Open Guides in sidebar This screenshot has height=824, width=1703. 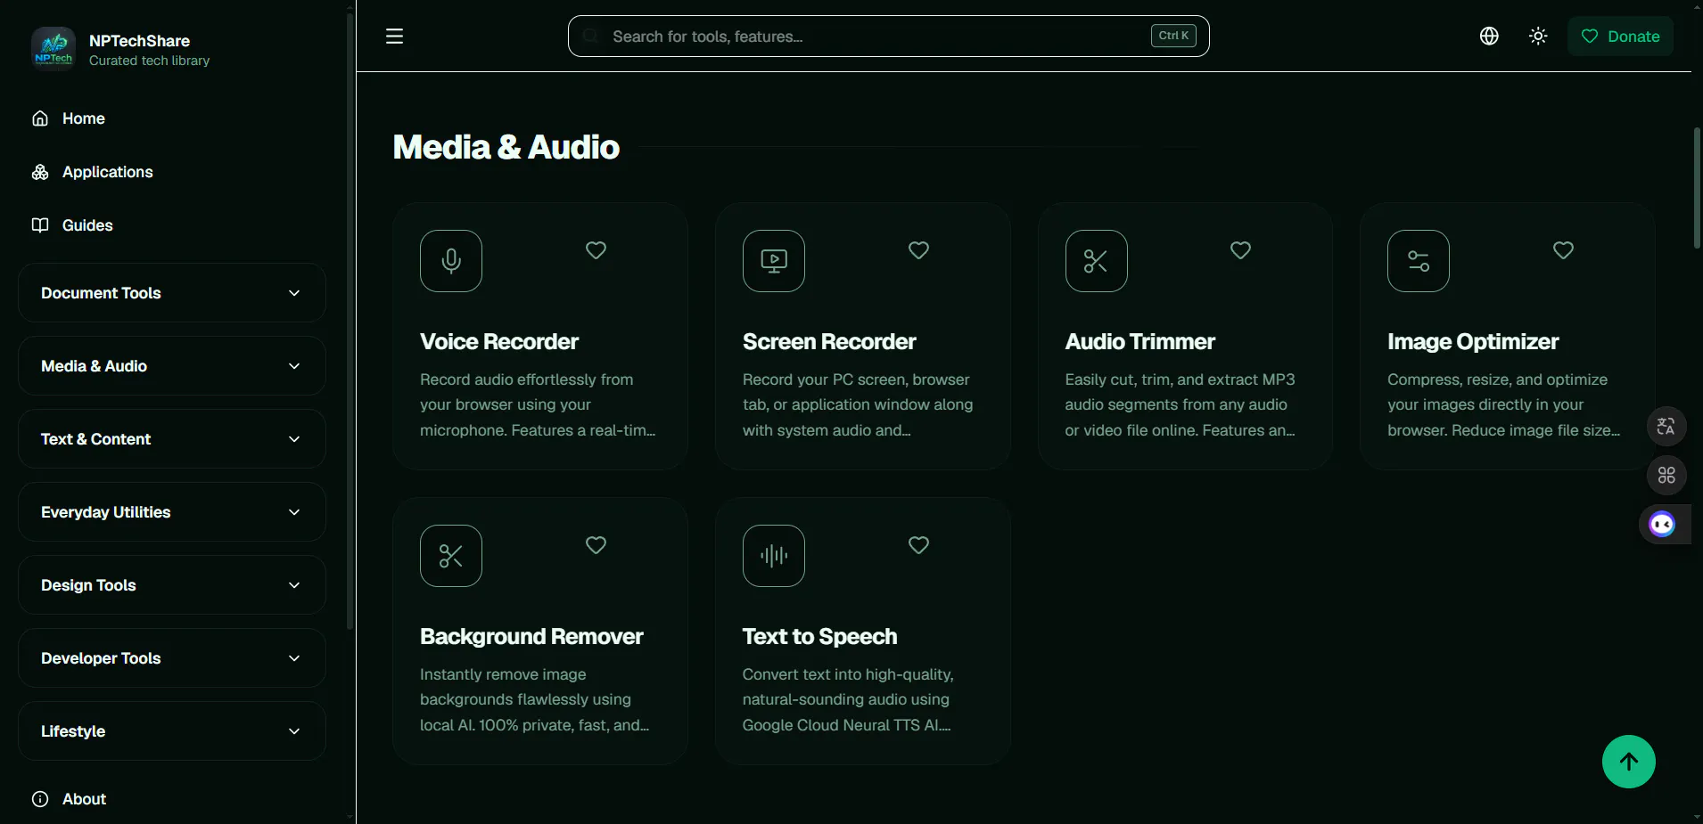(87, 225)
